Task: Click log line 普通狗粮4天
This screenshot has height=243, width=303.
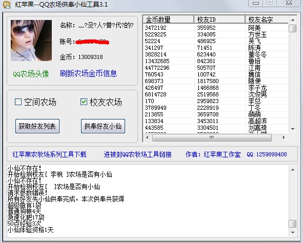Action: tap(24, 211)
